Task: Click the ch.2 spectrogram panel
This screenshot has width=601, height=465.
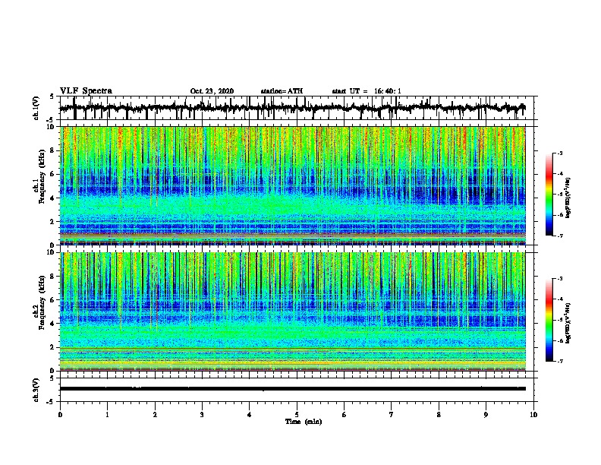Action: (x=293, y=312)
